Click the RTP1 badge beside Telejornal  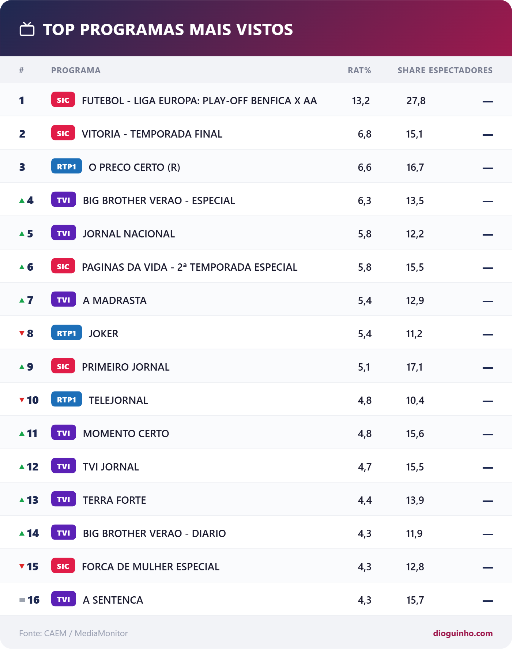click(x=67, y=399)
